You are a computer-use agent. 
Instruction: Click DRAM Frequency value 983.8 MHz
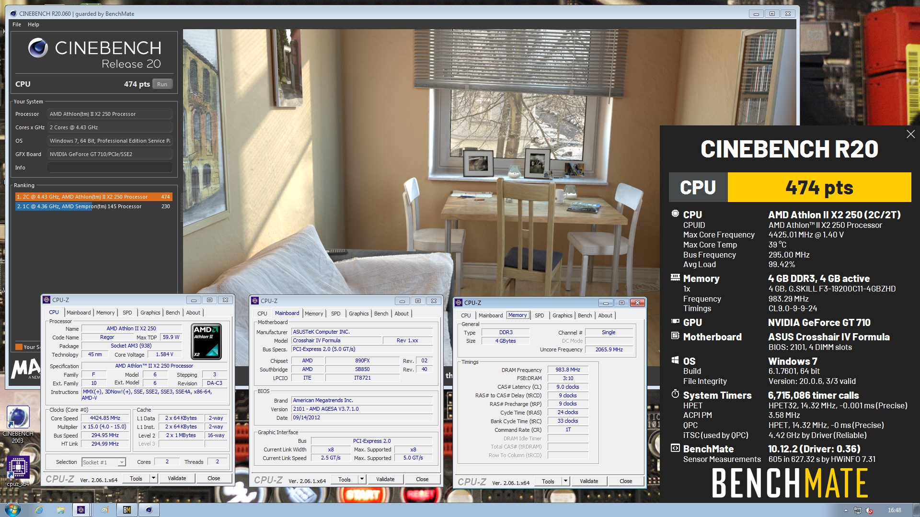[x=568, y=370]
